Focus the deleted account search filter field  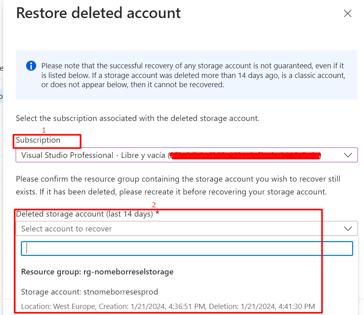[x=187, y=249]
